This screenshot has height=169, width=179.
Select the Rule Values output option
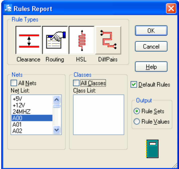tap(137, 122)
